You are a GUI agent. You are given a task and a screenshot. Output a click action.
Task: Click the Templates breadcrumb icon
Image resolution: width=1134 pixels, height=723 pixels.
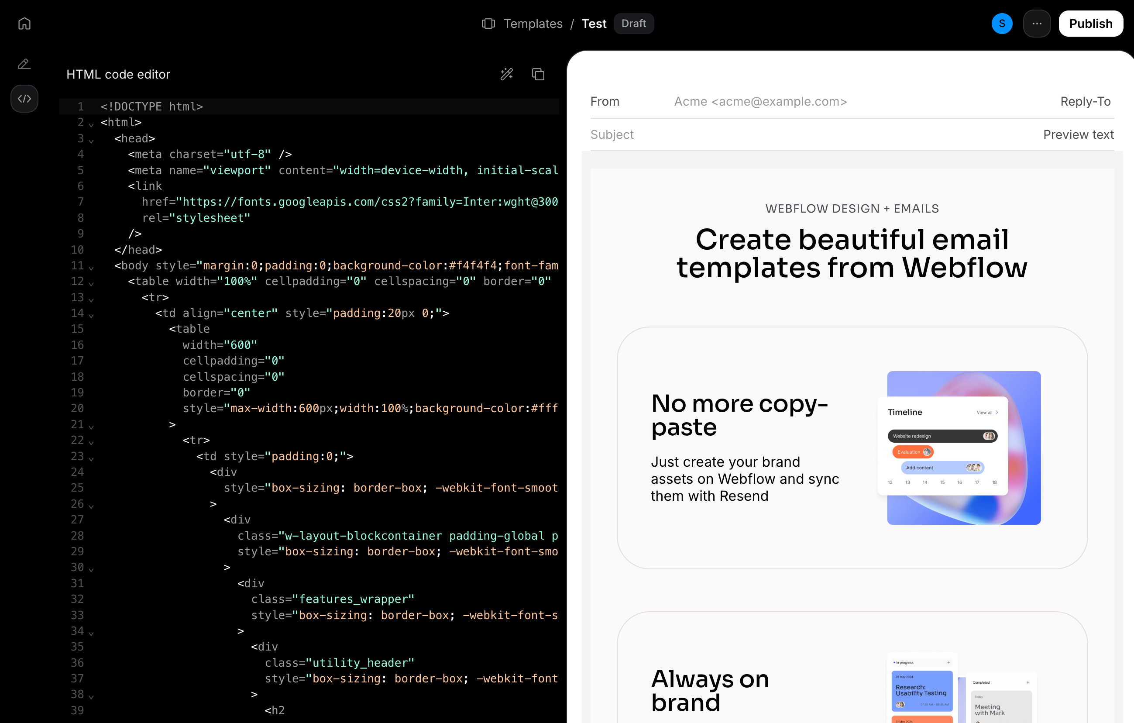pos(488,24)
